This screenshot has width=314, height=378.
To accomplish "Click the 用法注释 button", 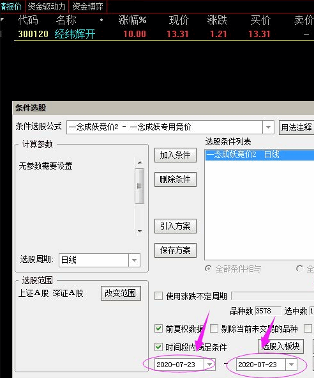I will (x=296, y=127).
